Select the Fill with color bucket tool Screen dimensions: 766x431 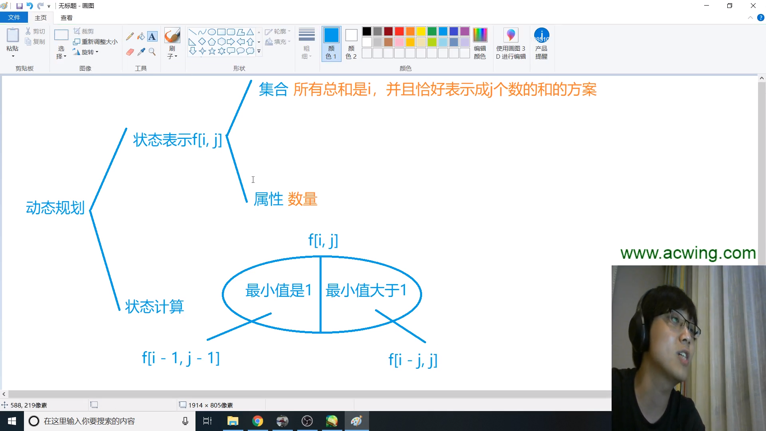[141, 36]
